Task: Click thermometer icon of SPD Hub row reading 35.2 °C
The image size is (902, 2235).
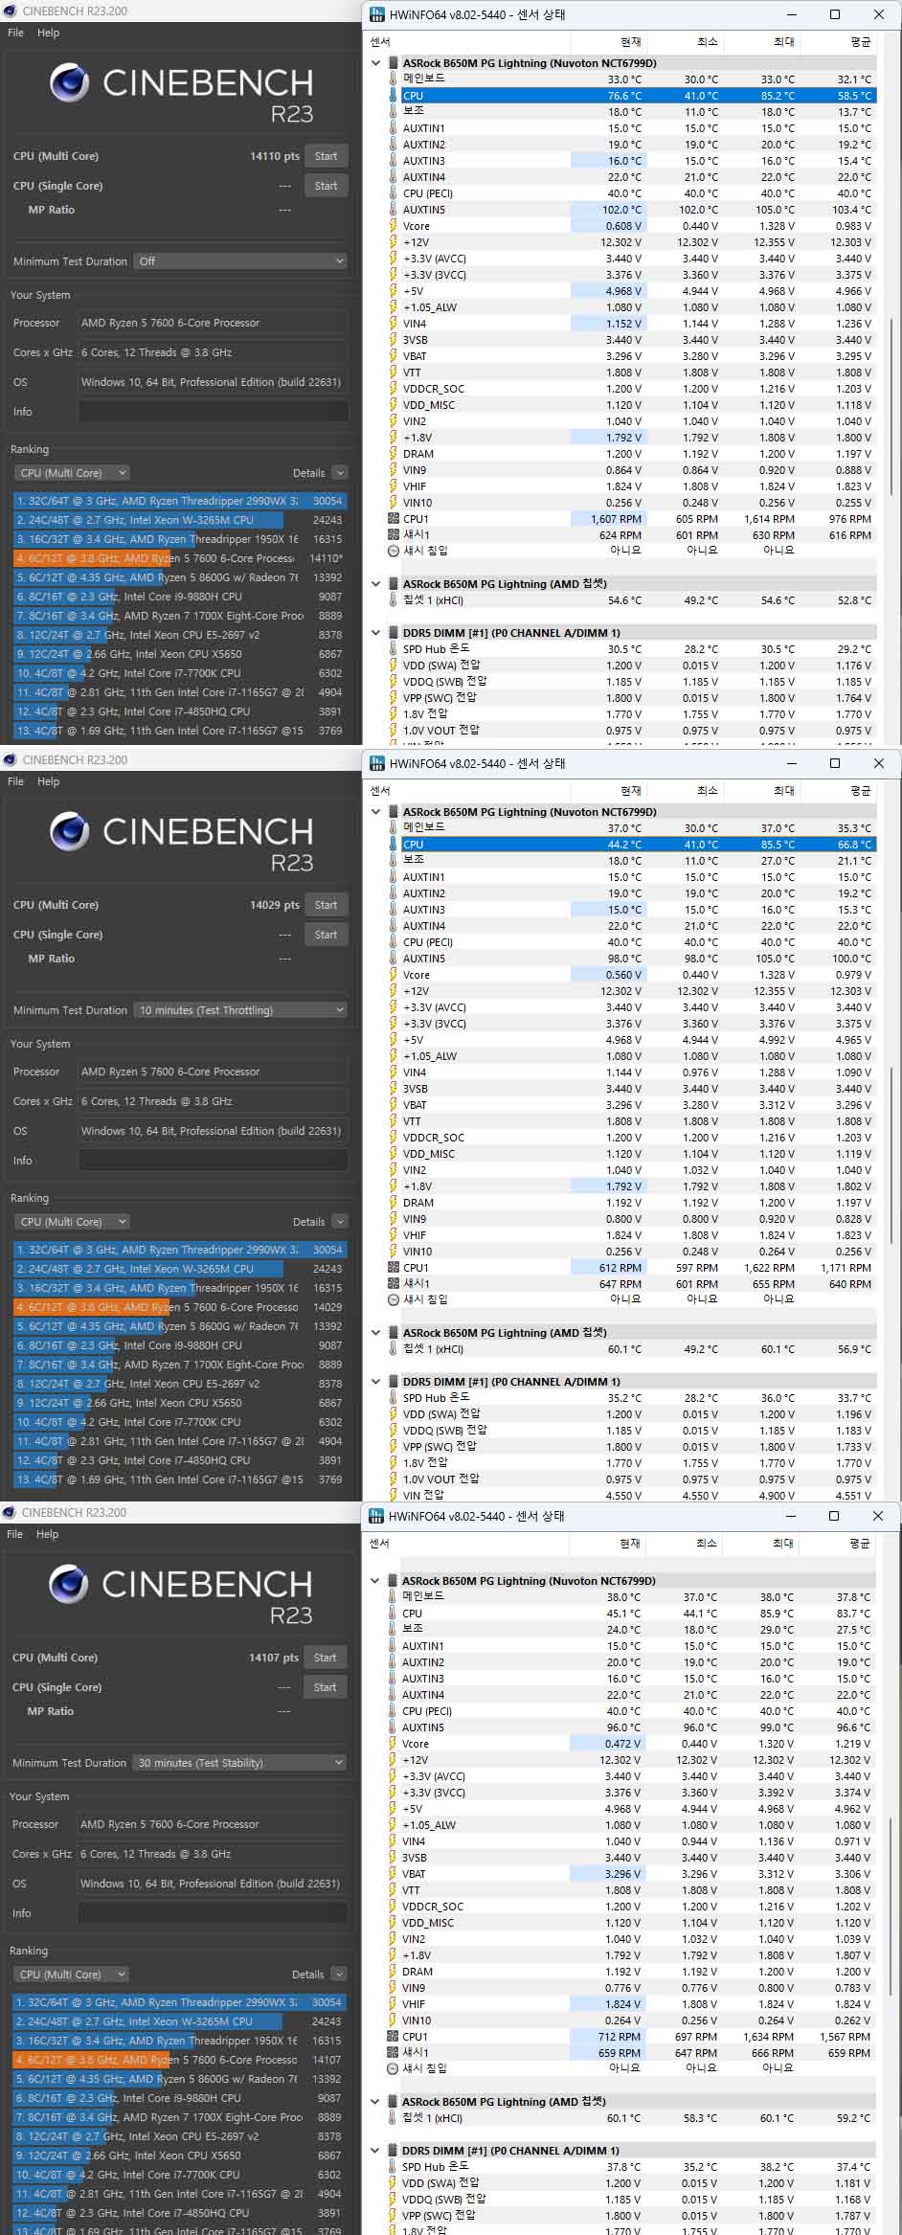Action: click(393, 1398)
